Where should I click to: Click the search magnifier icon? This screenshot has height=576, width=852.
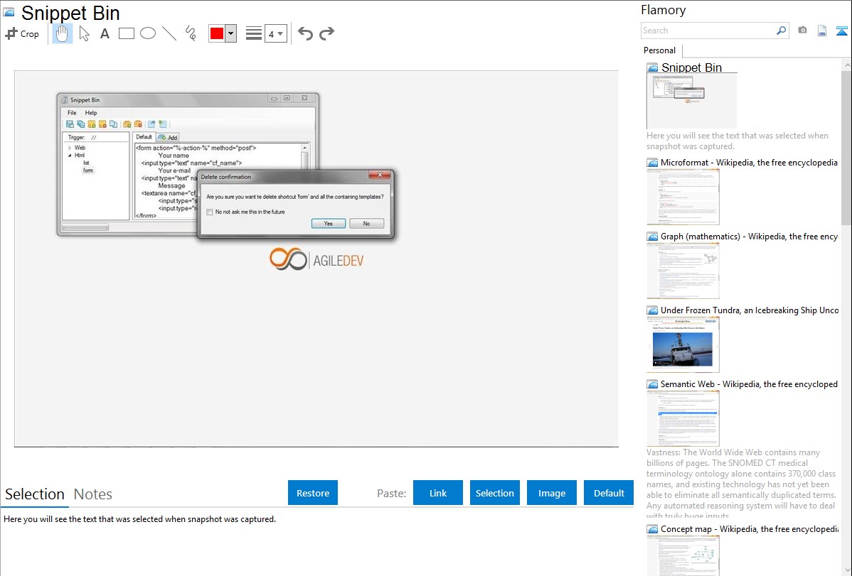click(782, 31)
